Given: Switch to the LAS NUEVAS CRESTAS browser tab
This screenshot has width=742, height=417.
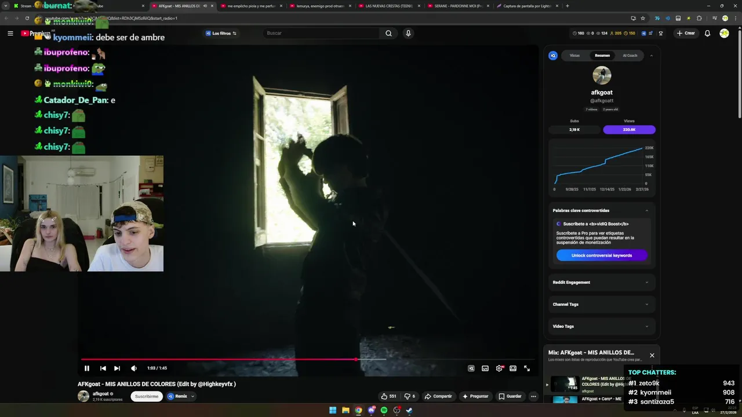Looking at the screenshot, I should pyautogui.click(x=390, y=6).
